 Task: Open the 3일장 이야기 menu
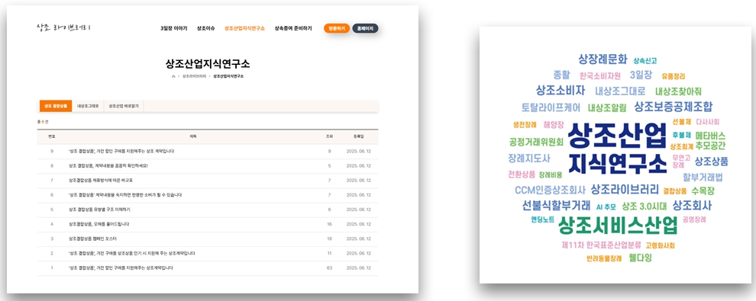[173, 28]
